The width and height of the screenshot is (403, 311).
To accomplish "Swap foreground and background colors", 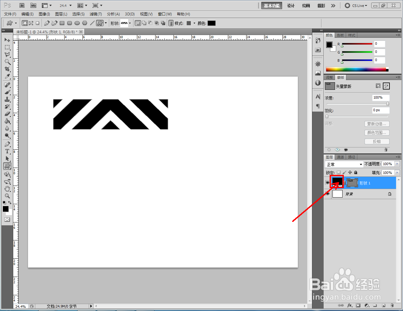I will [10, 203].
